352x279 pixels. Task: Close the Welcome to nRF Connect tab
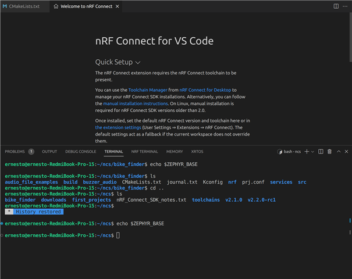pos(117,6)
